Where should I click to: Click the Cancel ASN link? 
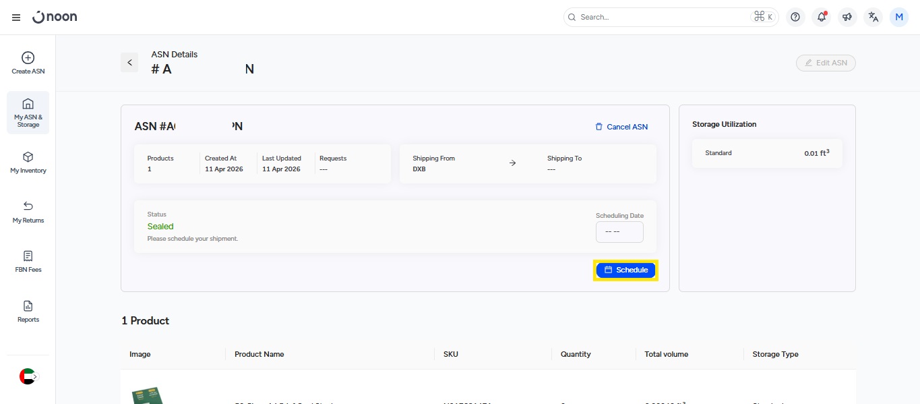621,127
